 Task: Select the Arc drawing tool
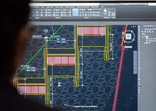pos(37,10)
